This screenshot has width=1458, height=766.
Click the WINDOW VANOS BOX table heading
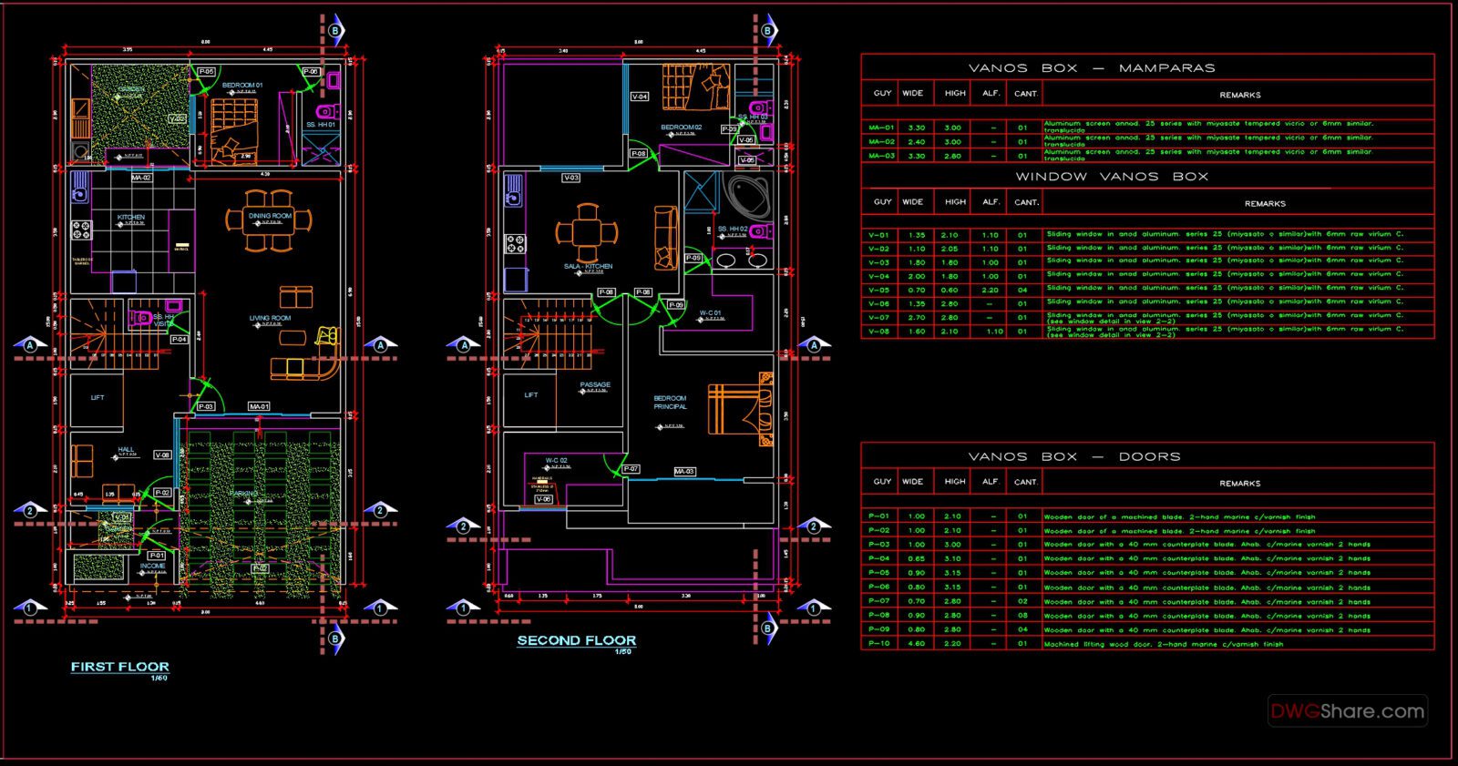1112,177
